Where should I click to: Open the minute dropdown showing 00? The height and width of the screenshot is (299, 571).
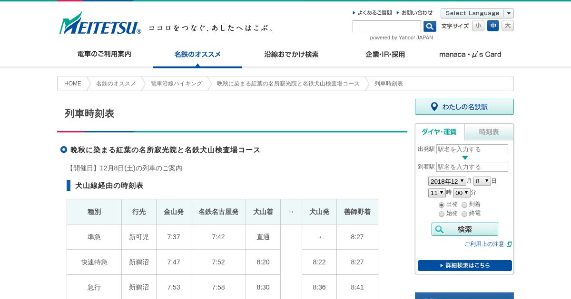pos(462,193)
